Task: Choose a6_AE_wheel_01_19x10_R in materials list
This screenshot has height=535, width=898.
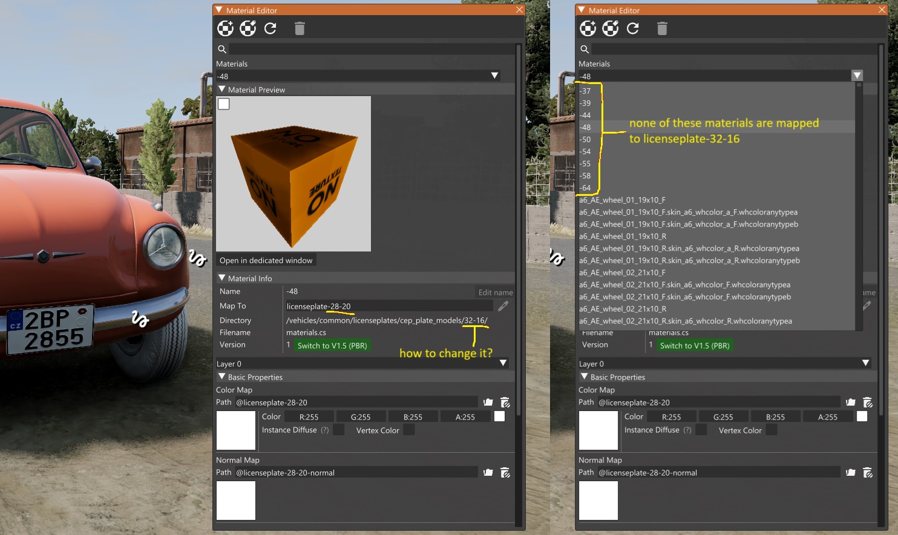Action: click(x=716, y=236)
